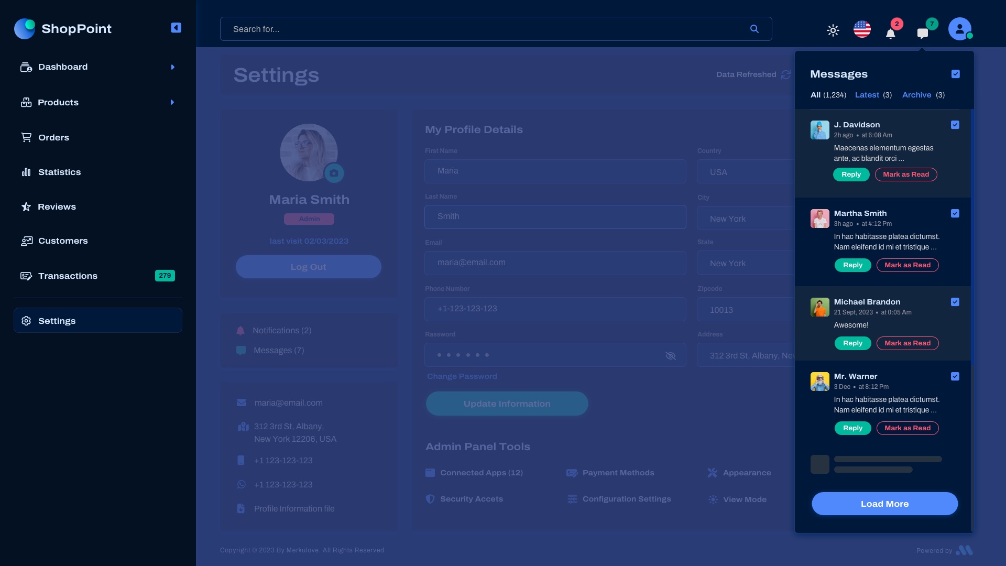Open Transactions in sidebar
This screenshot has width=1006, height=566.
pyautogui.click(x=68, y=276)
